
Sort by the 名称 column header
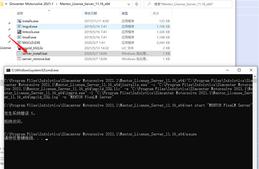(x=20, y=13)
